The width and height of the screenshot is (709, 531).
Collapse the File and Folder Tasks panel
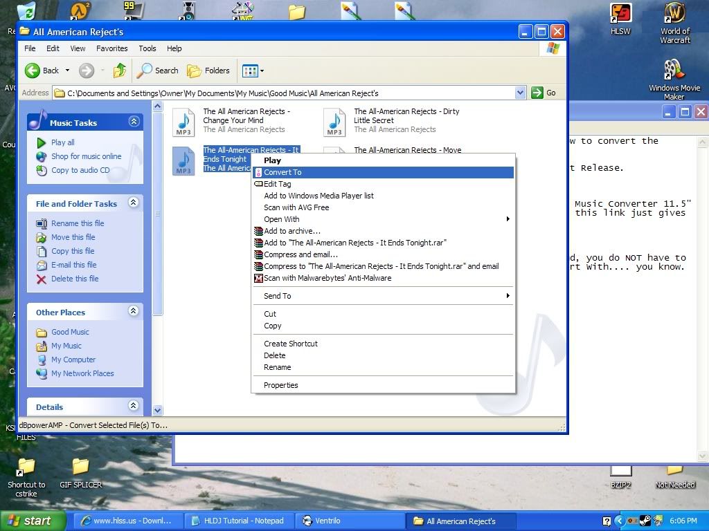pyautogui.click(x=134, y=203)
